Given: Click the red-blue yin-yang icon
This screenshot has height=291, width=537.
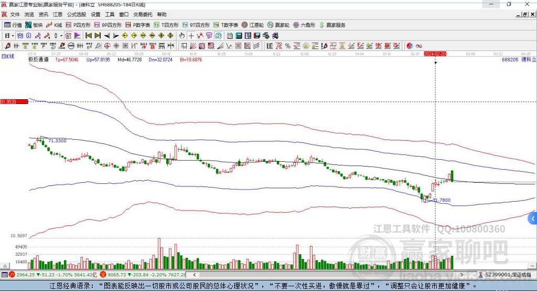Looking at the screenshot, I should point(410,46).
